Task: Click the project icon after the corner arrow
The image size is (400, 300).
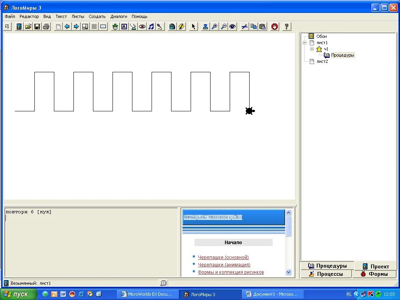Action: (19, 27)
